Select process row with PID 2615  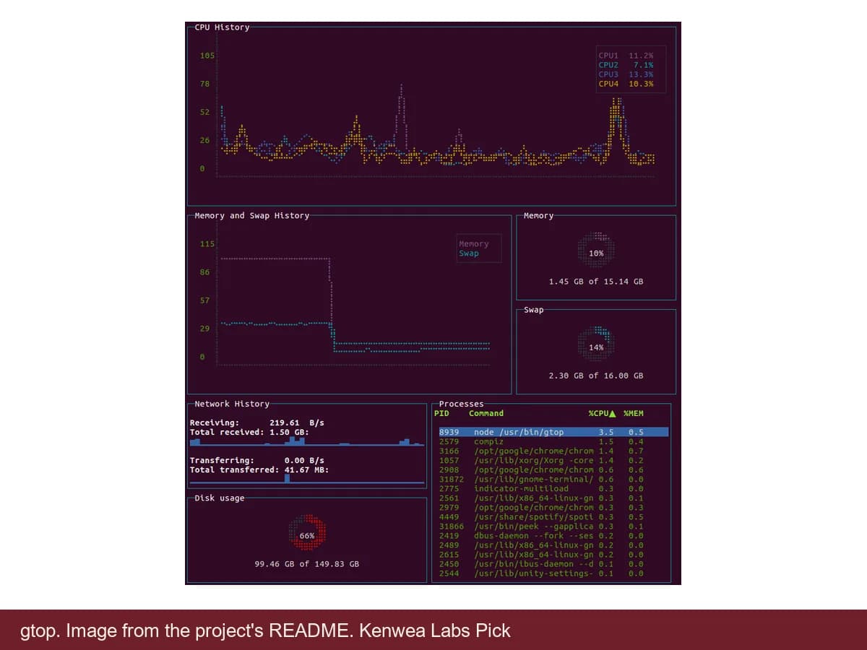(553, 555)
